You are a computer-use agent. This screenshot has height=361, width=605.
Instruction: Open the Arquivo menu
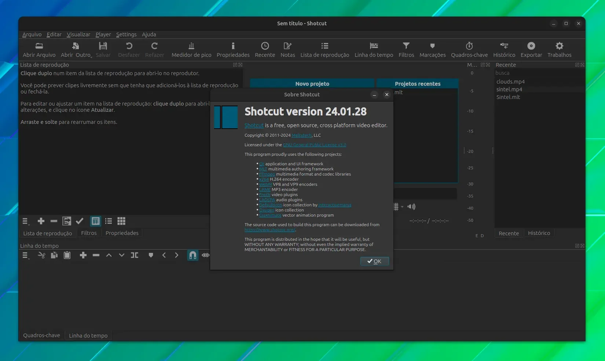pyautogui.click(x=32, y=34)
